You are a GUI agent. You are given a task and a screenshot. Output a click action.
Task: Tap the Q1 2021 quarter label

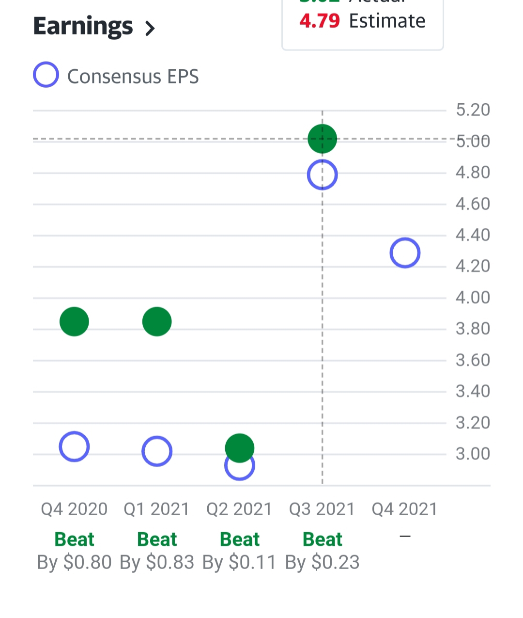click(x=157, y=509)
